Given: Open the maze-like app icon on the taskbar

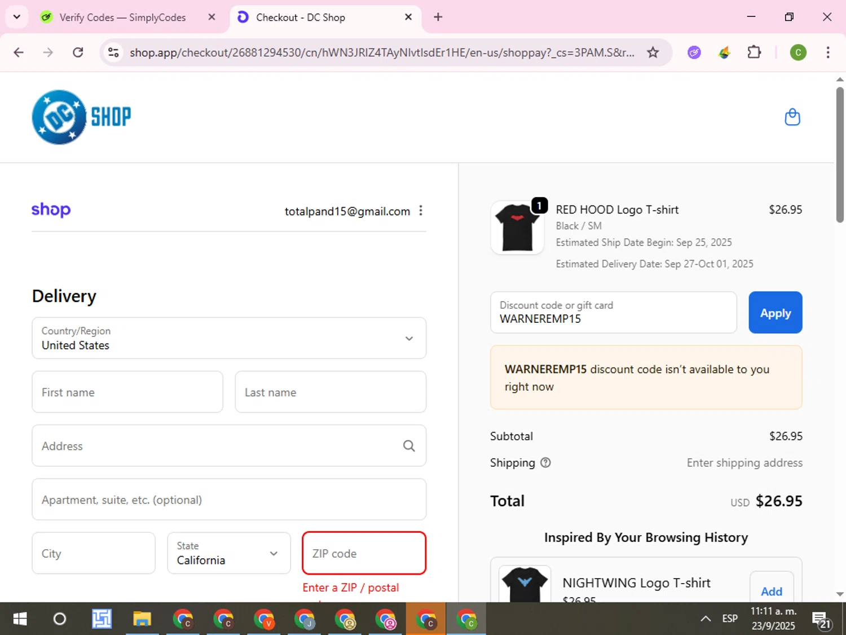Looking at the screenshot, I should (102, 619).
